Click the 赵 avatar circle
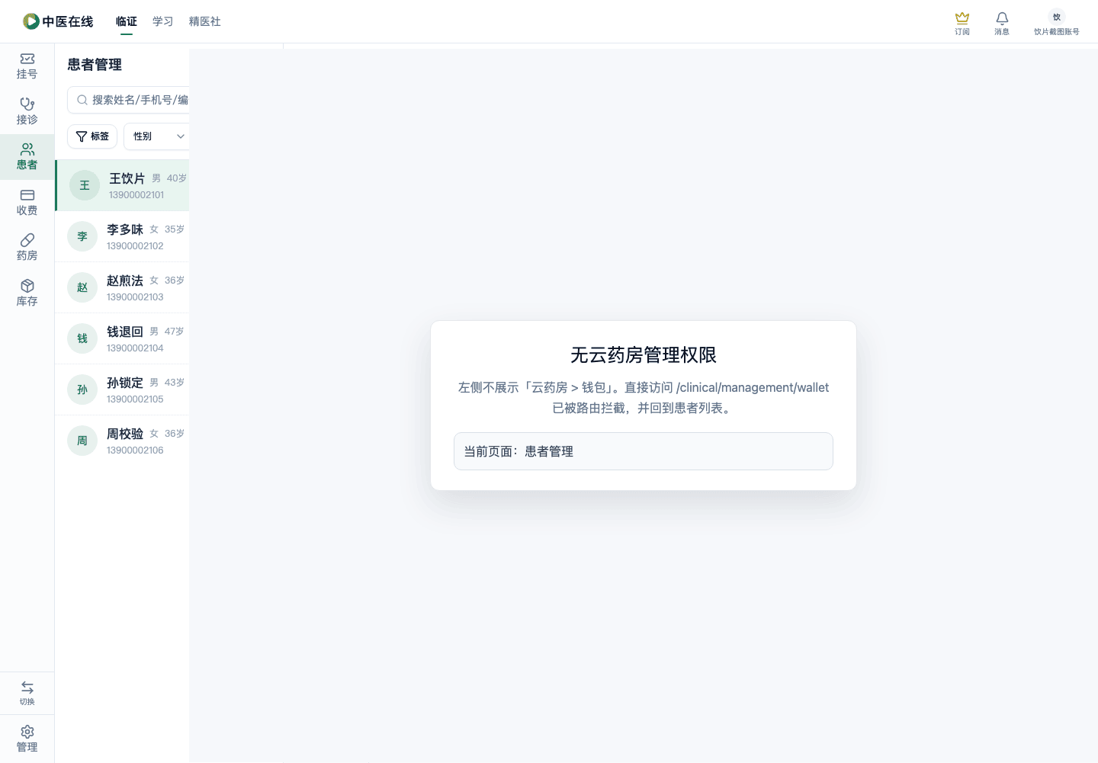1098x763 pixels. pyautogui.click(x=82, y=287)
